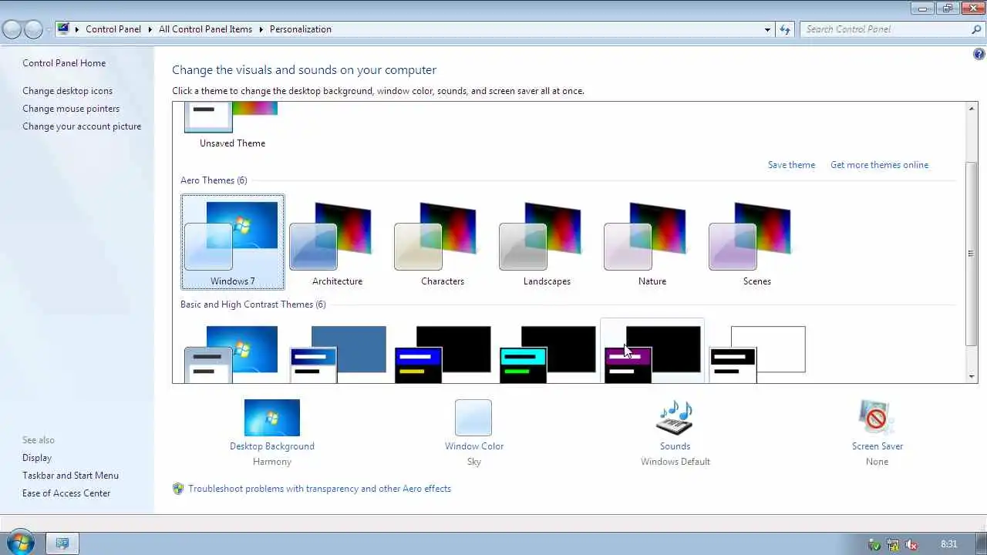Click the shield icon beside Troubleshoot link
Screen dimensions: 987x555
[x=178, y=489]
